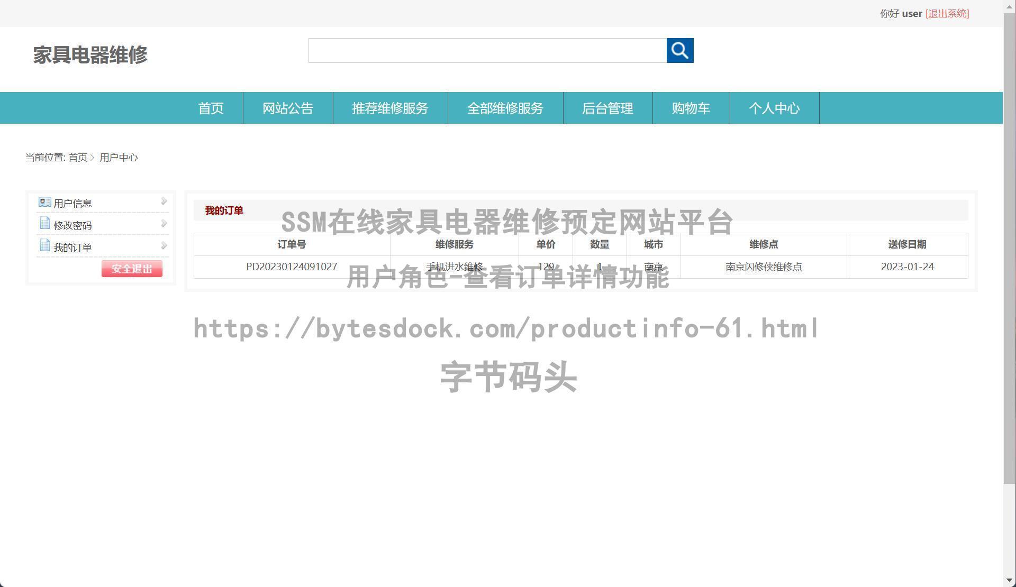Expand the 我的订单 arrow in sidebar

point(164,246)
